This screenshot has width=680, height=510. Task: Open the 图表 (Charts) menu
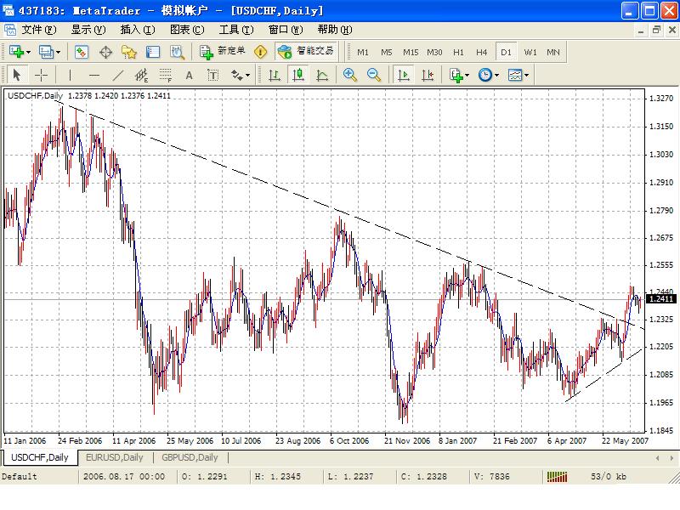(x=186, y=29)
